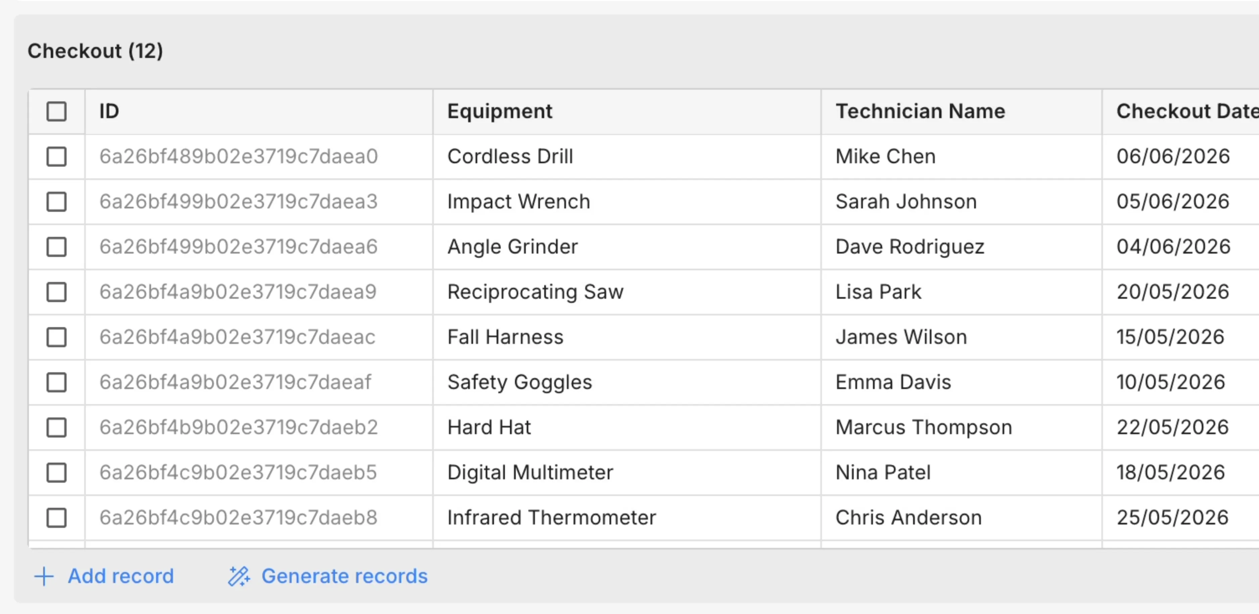1259x614 pixels.
Task: Click checkout date 10/05/2026
Action: tap(1171, 382)
